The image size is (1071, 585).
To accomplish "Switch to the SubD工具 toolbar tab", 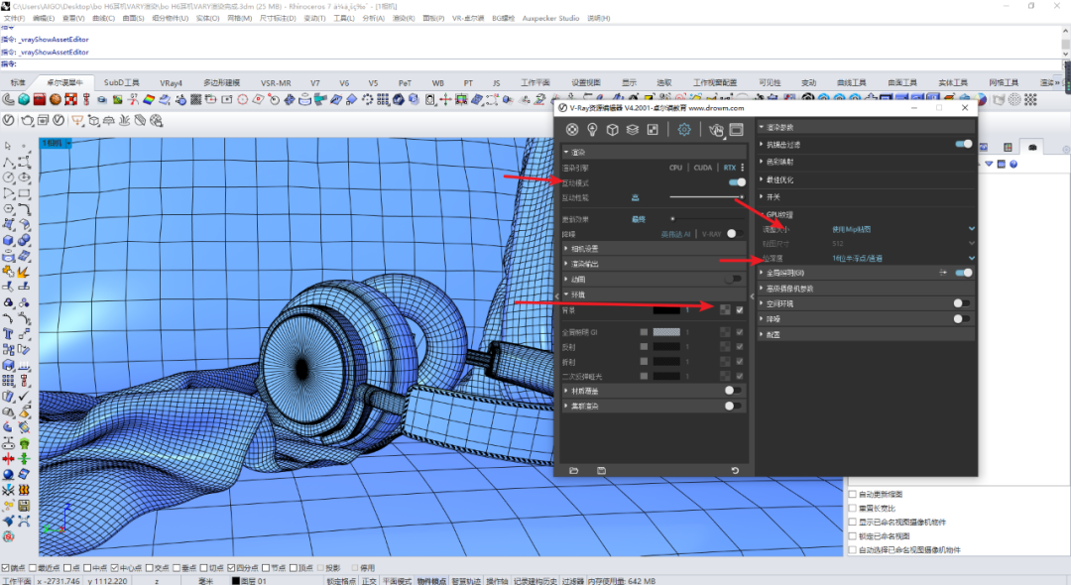I will click(x=122, y=82).
